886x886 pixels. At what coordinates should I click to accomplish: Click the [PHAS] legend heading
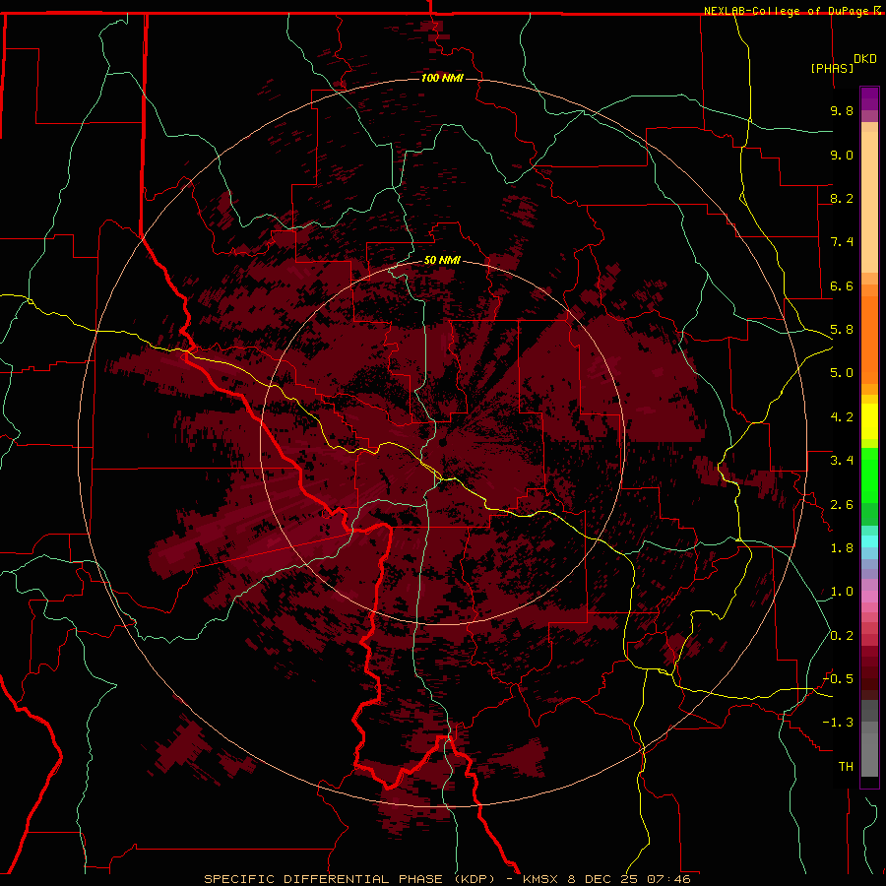pos(832,68)
